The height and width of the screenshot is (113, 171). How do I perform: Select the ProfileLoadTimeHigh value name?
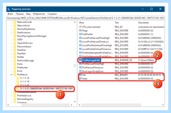point(93,64)
